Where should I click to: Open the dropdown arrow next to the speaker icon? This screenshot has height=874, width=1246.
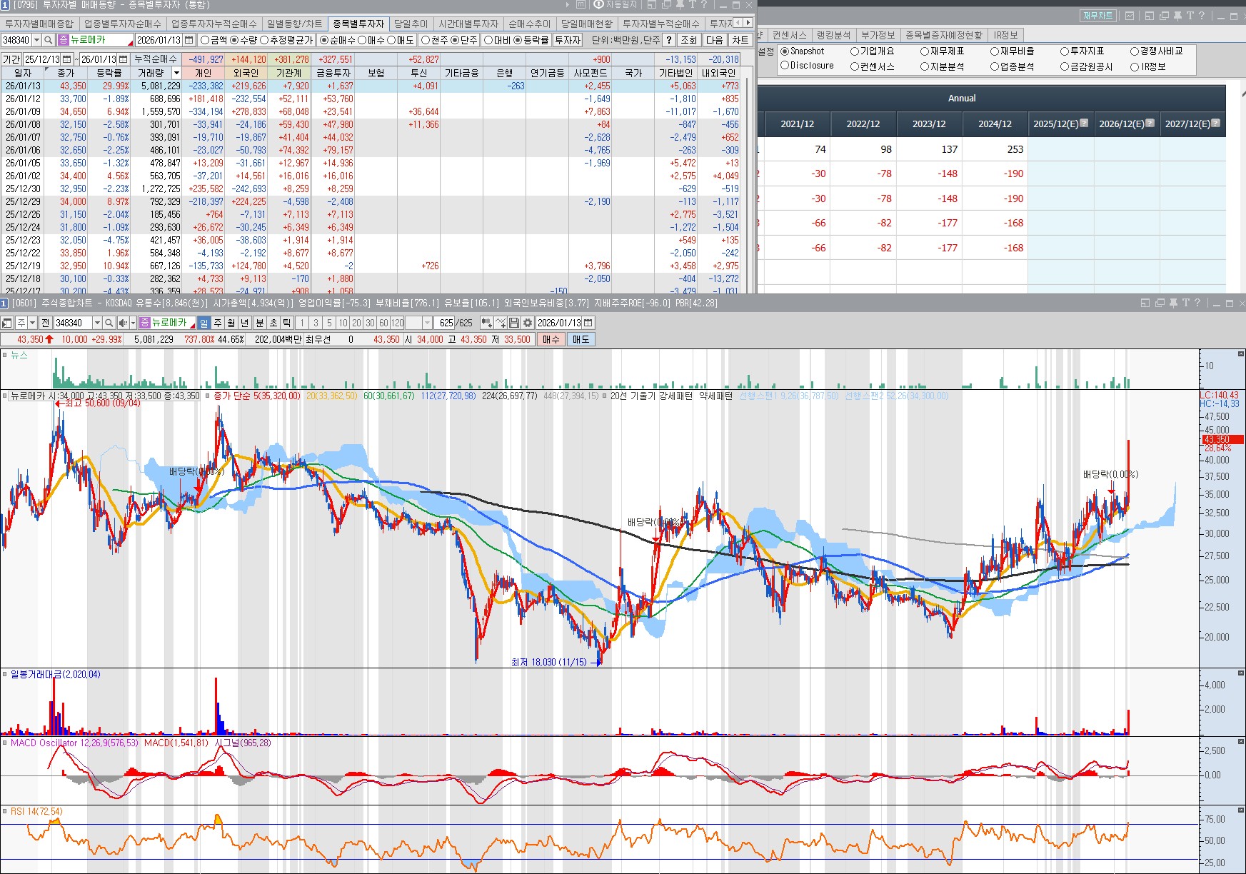[133, 323]
